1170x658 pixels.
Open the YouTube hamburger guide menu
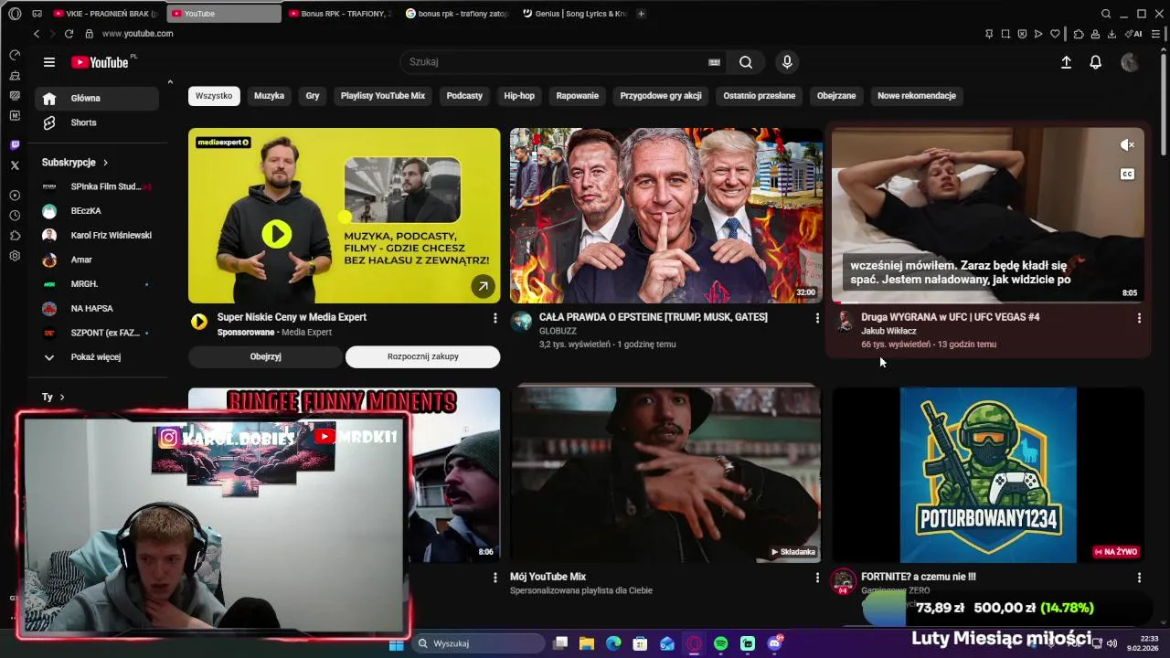click(49, 62)
